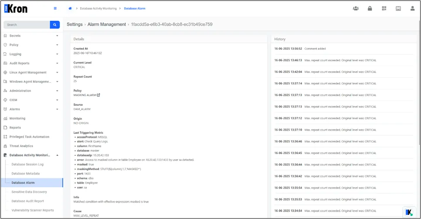Screen dimensions: 421x219
Task: Open Vulnerability Scanner Reports menu item
Action: pos(33,210)
